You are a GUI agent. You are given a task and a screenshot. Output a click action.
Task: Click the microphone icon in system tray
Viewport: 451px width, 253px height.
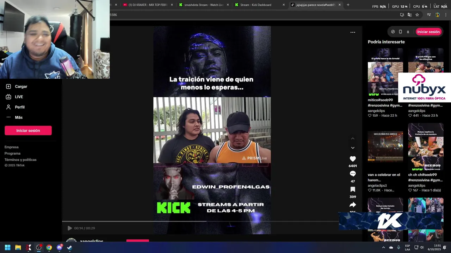point(399,247)
